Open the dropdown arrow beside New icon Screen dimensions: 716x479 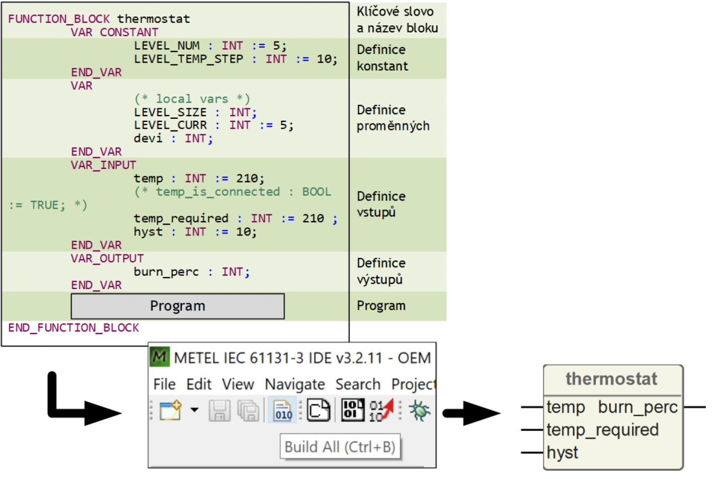pos(194,410)
